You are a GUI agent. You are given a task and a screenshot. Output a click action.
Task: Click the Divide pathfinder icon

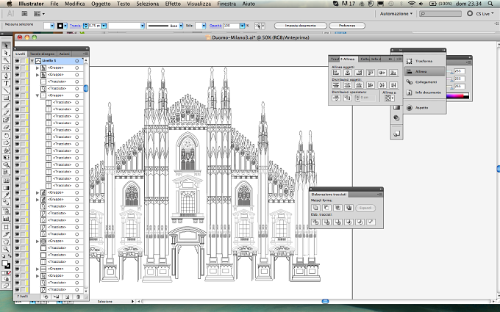tap(315, 222)
